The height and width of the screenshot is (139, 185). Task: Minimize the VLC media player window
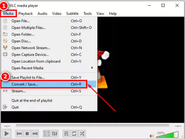[149, 6]
